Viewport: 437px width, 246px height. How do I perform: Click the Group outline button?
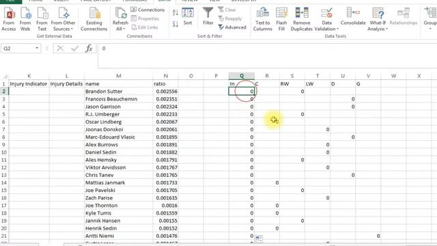[x=430, y=19]
